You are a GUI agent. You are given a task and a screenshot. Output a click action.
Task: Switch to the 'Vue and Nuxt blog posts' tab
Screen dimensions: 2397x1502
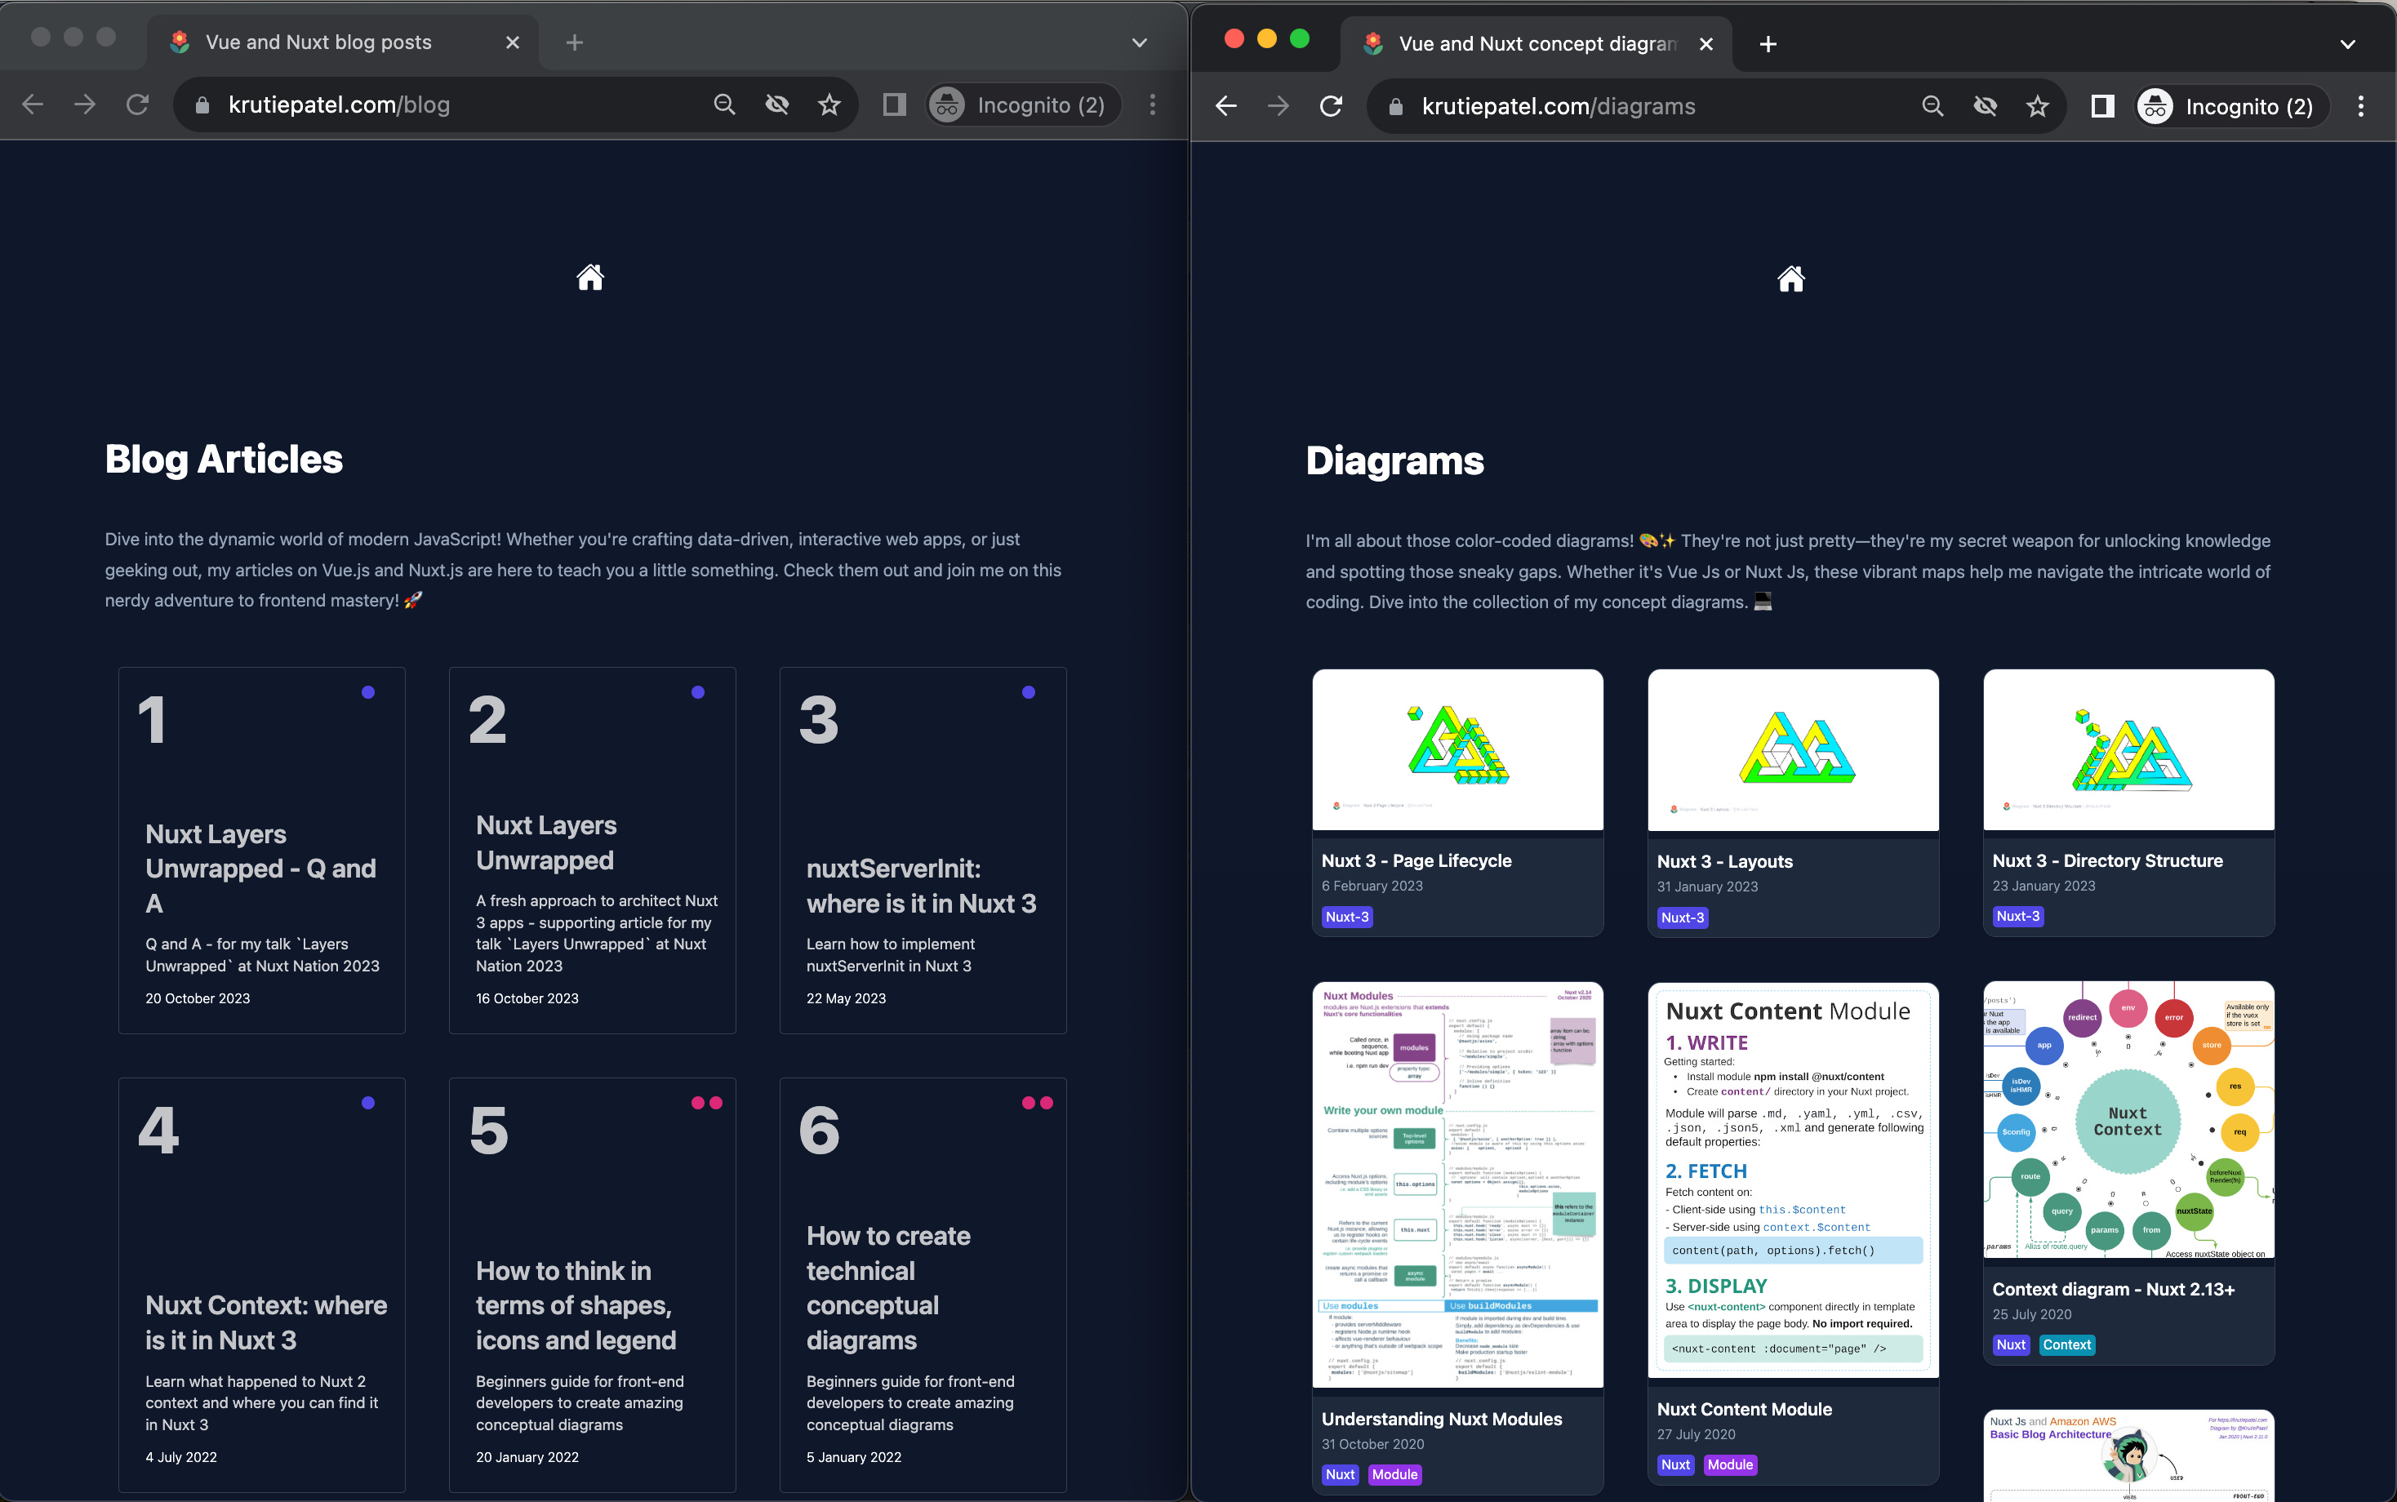[x=318, y=42]
